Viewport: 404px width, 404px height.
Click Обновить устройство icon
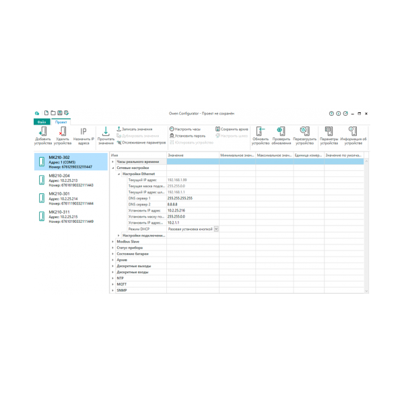point(260,131)
